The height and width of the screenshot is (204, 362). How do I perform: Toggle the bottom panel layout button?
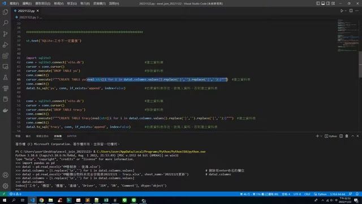pos(323,3)
